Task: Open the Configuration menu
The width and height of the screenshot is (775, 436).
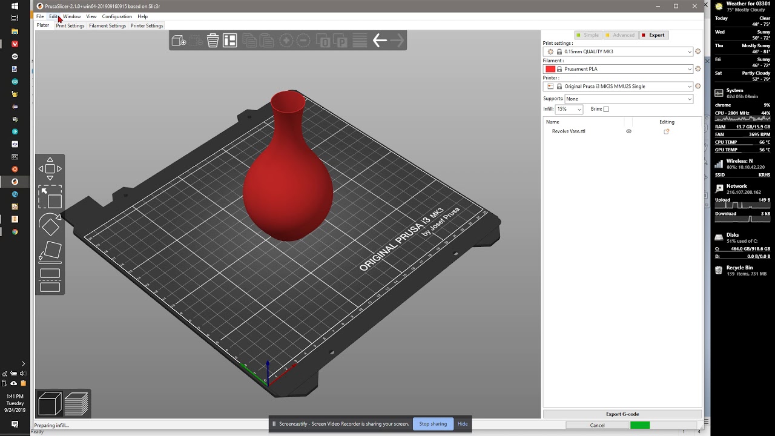Action: [x=117, y=16]
